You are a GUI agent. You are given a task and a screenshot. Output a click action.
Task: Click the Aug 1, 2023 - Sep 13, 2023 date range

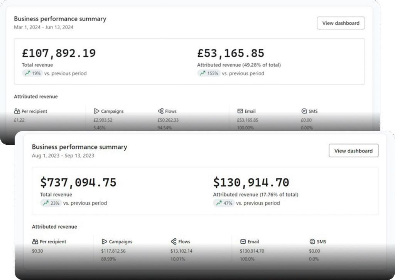point(63,156)
